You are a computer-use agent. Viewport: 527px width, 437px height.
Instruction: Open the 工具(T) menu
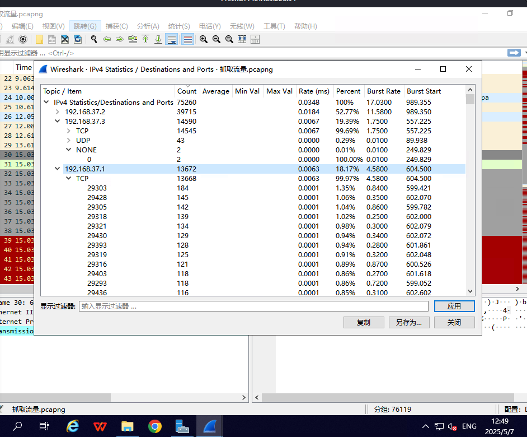[x=274, y=26]
